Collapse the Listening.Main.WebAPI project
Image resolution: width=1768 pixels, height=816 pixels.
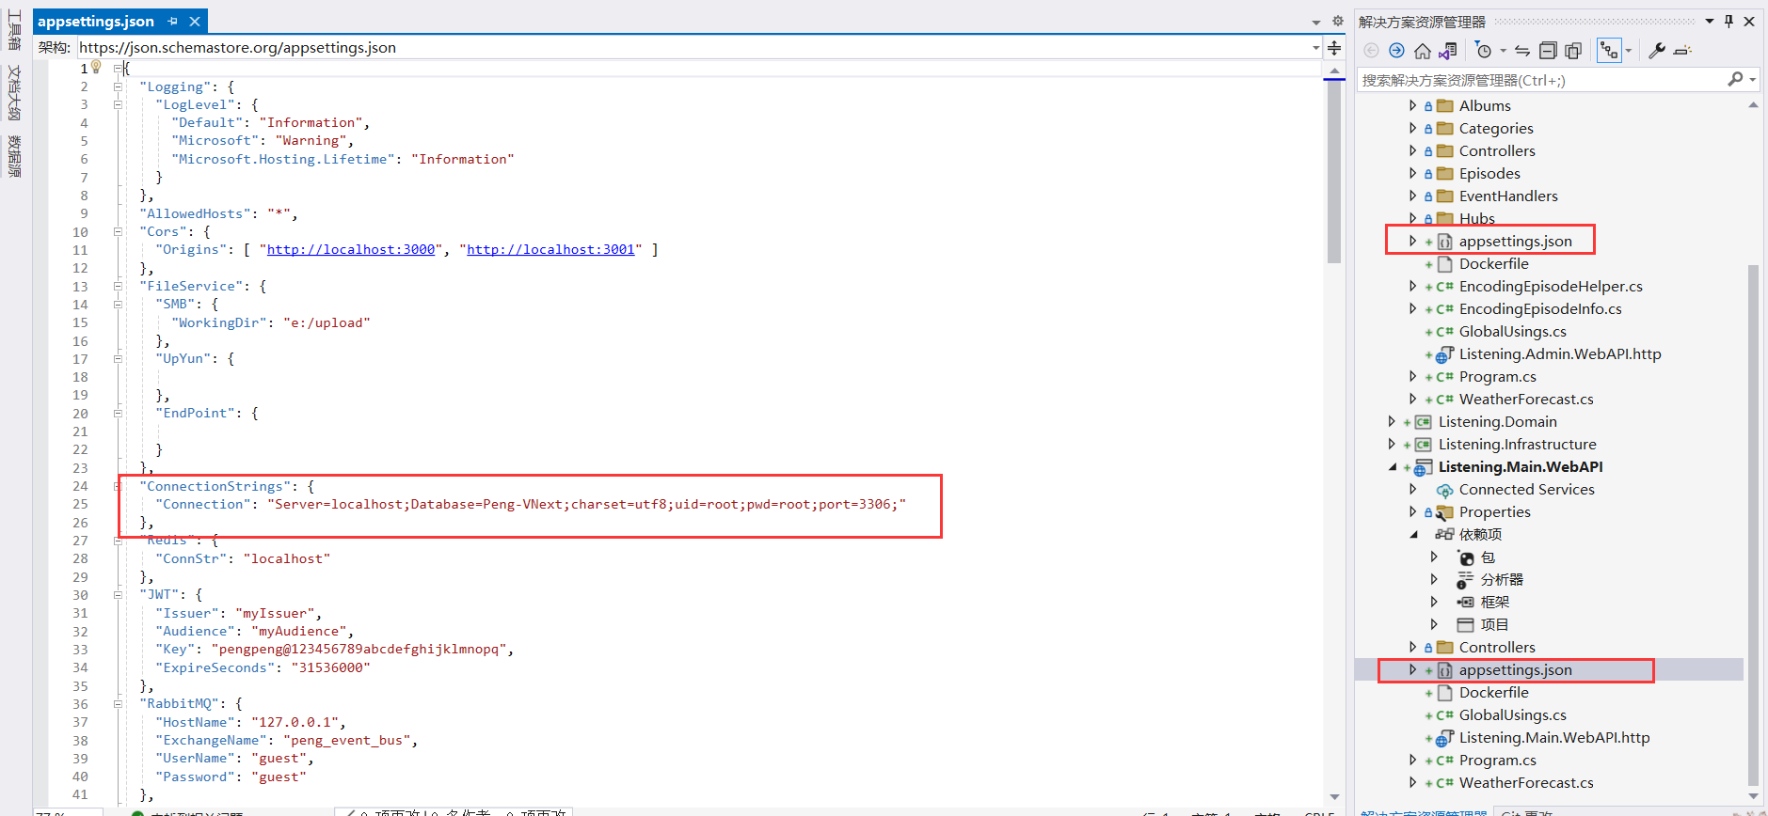coord(1393,467)
